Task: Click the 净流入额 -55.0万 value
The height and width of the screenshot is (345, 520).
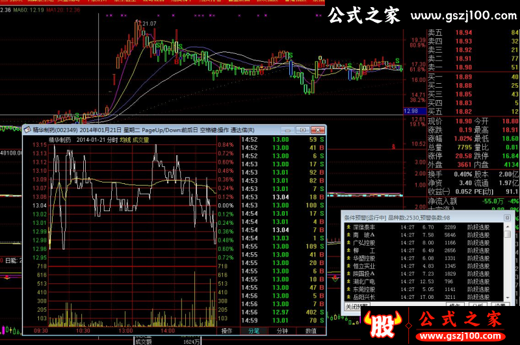Action: [493, 201]
